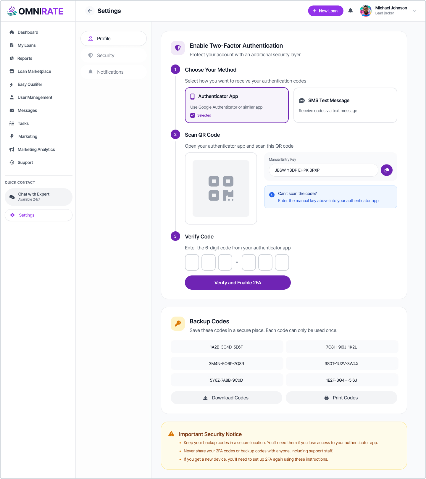Click the Support headset icon
Viewport: 426px width, 479px height.
click(12, 162)
